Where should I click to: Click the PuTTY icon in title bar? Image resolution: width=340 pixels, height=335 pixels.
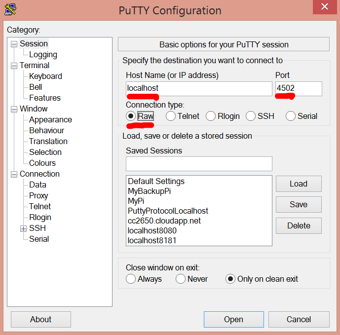point(10,8)
